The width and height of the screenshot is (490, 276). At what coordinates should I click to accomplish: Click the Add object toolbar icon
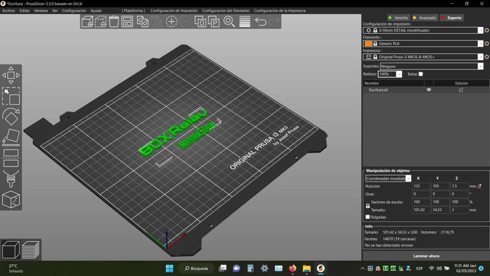[88, 21]
